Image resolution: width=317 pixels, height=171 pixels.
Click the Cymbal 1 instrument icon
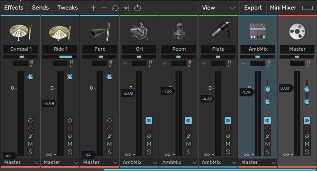[x=20, y=32]
